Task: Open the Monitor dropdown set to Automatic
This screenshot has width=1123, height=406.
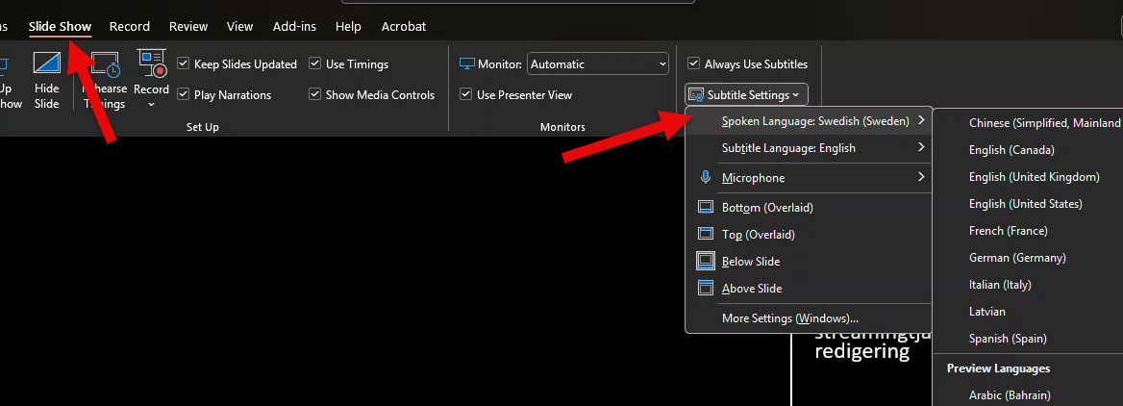Action: [x=598, y=64]
